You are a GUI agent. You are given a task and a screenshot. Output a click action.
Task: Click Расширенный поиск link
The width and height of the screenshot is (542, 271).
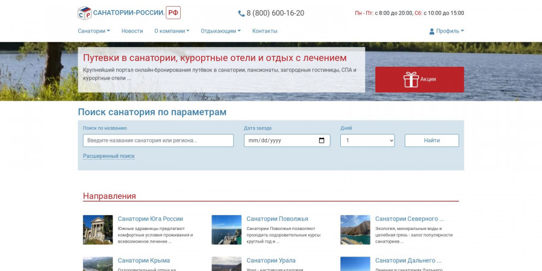[x=109, y=156]
